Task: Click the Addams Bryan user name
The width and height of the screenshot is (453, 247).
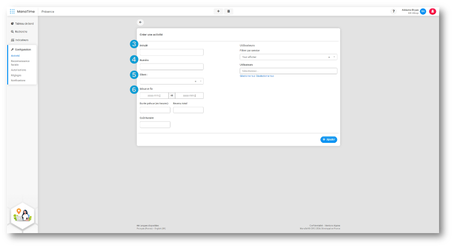Action: pos(410,10)
